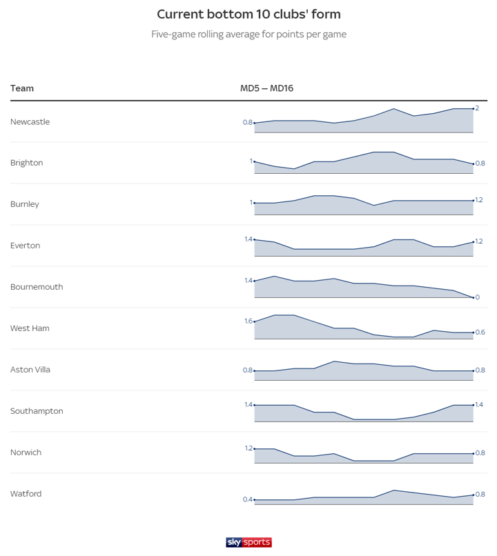Click Bournemouth's final data point at 0
The image size is (497, 556).
pyautogui.click(x=473, y=297)
